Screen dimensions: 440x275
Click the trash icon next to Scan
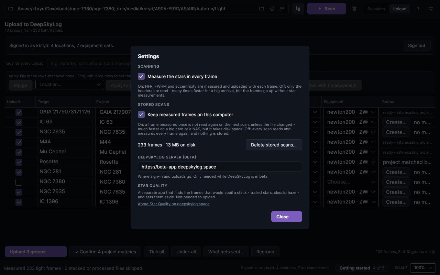click(x=354, y=9)
